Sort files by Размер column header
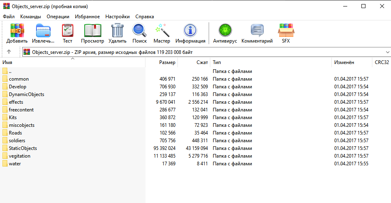The width and height of the screenshot is (391, 203). click(167, 63)
